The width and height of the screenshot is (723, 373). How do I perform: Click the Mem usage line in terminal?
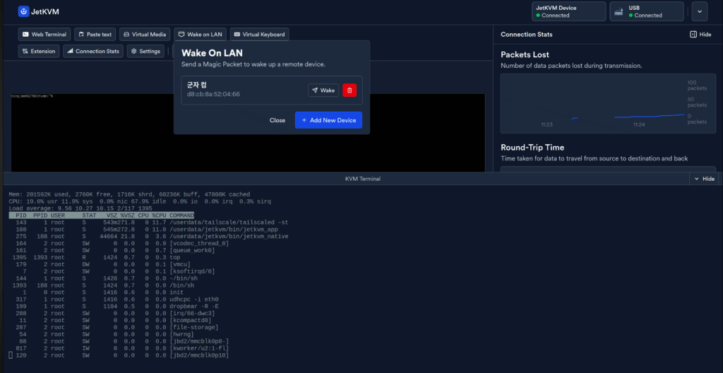pyautogui.click(x=129, y=194)
